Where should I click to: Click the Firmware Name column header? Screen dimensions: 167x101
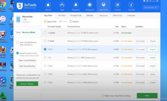[x=73, y=27]
